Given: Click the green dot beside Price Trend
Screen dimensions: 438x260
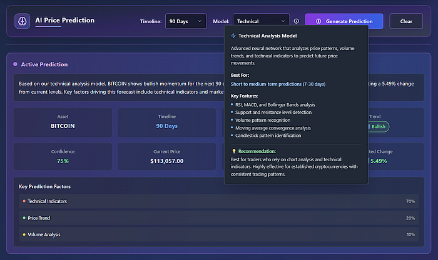Looking at the screenshot, I should click(x=24, y=218).
